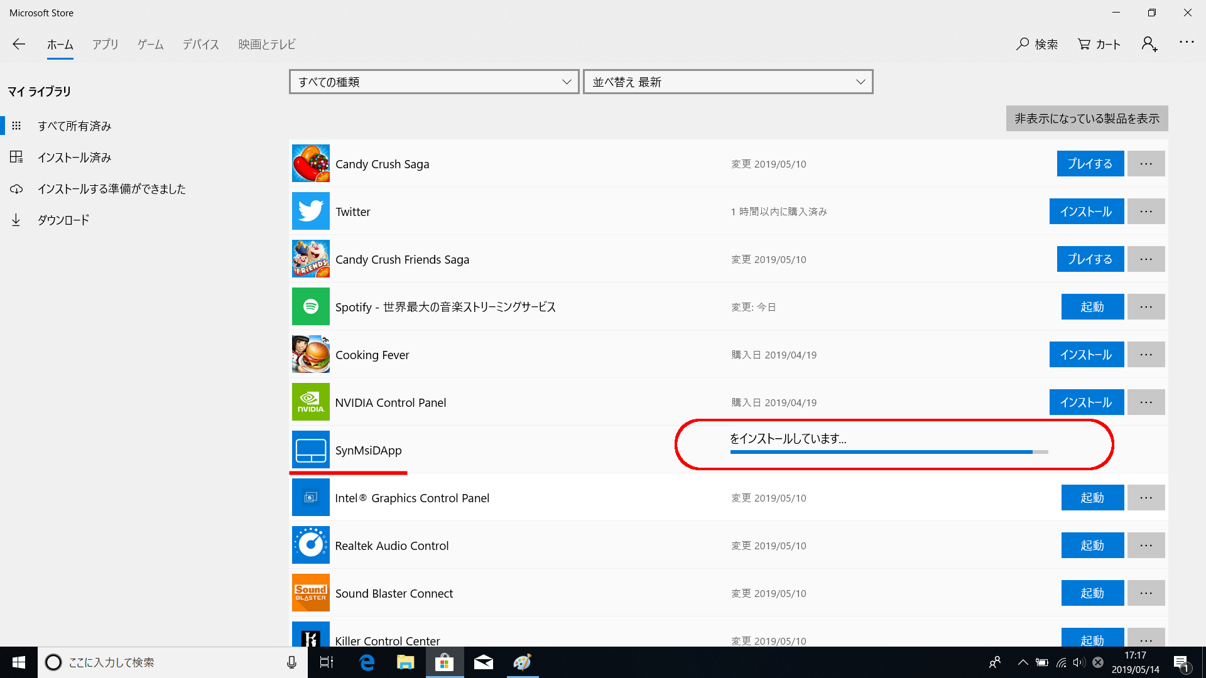This screenshot has height=678, width=1206.
Task: Click the Spotify app icon
Action: (x=310, y=306)
